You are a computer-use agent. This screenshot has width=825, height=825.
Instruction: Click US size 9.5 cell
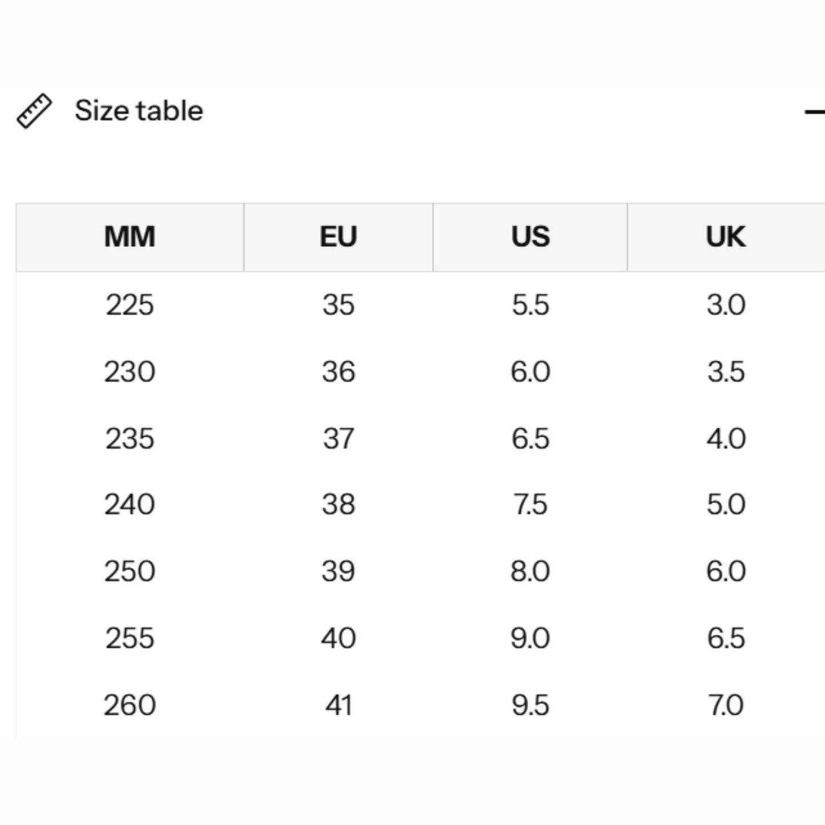(530, 705)
